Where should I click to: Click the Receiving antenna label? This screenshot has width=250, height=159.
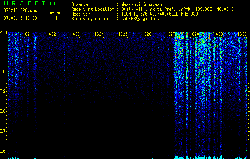[x=91, y=19]
